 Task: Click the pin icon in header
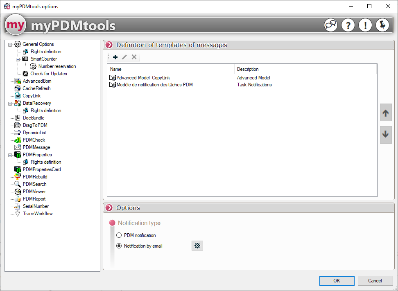382,25
